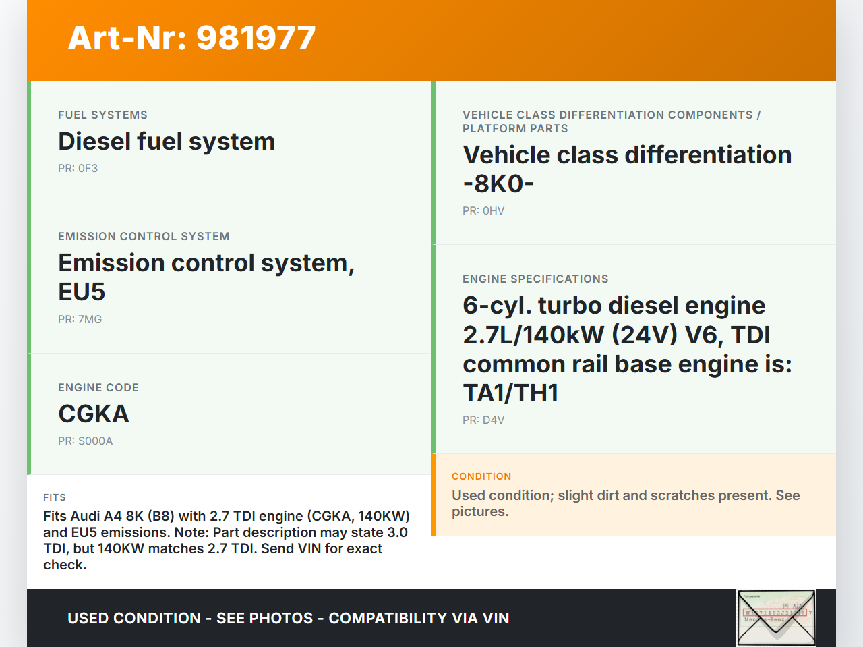Screen dimensions: 863x647
Task: Click the Art-Nr: 981977 heading
Action: (x=191, y=38)
